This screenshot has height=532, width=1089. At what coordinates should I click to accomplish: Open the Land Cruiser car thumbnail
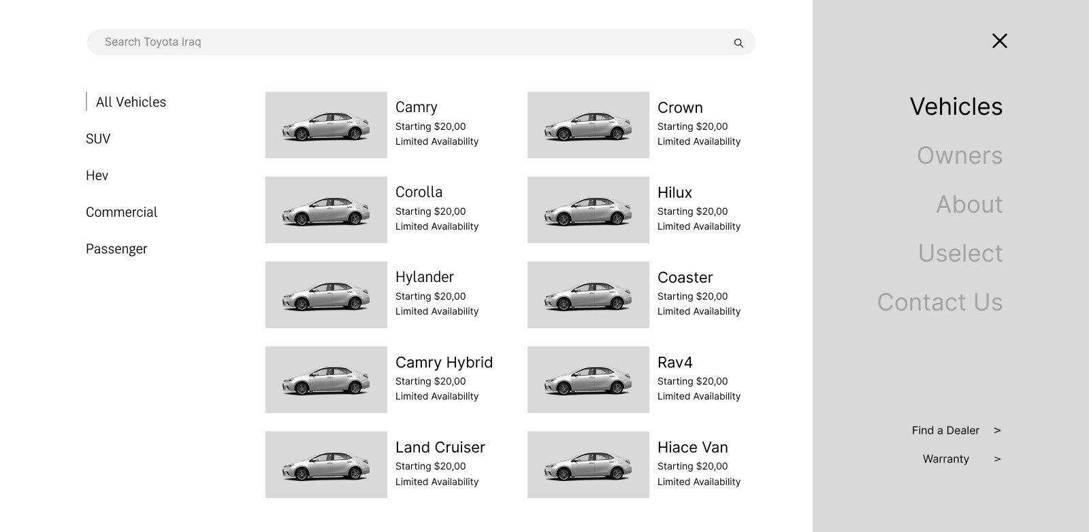326,465
